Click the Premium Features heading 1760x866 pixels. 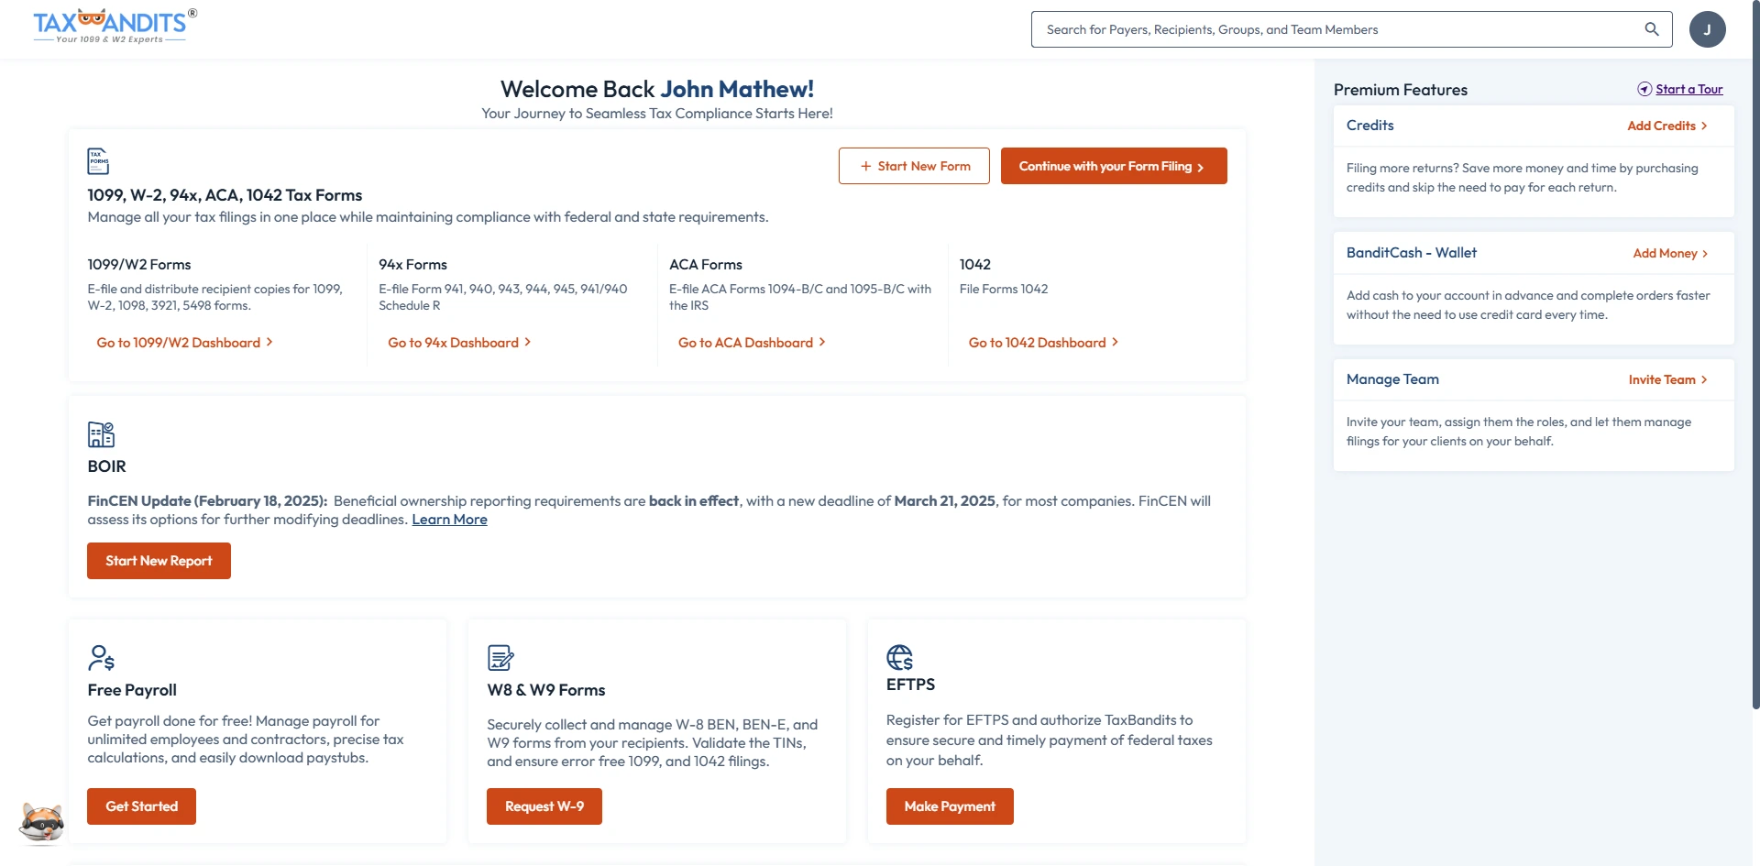coord(1400,90)
